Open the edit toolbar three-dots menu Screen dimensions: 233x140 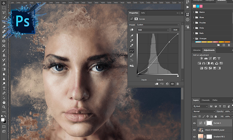4,112
